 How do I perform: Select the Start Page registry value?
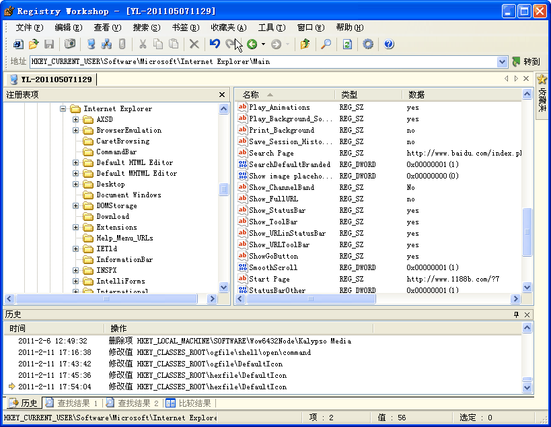coord(269,280)
